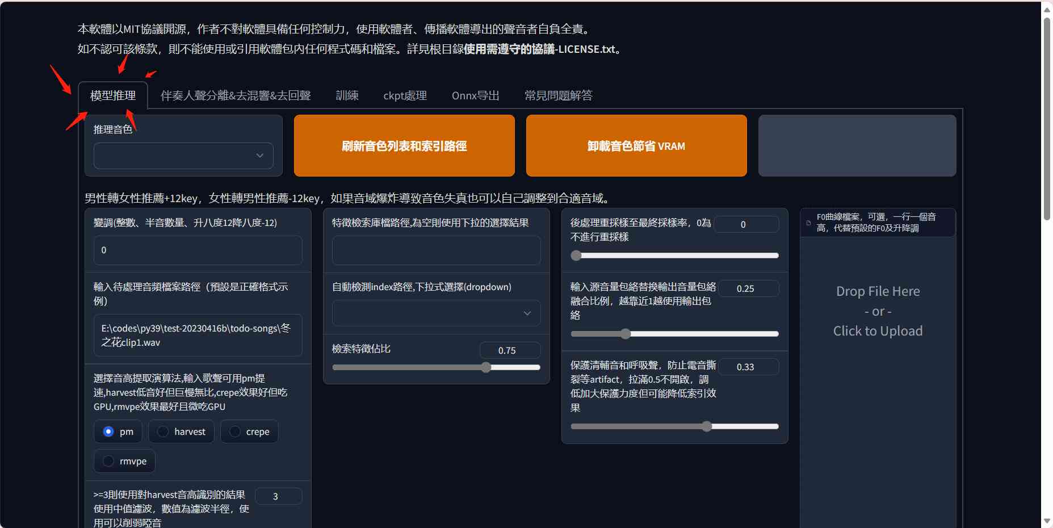This screenshot has width=1053, height=528.
Task: Click the empty output panel beside VRAM button
Action: point(857,146)
